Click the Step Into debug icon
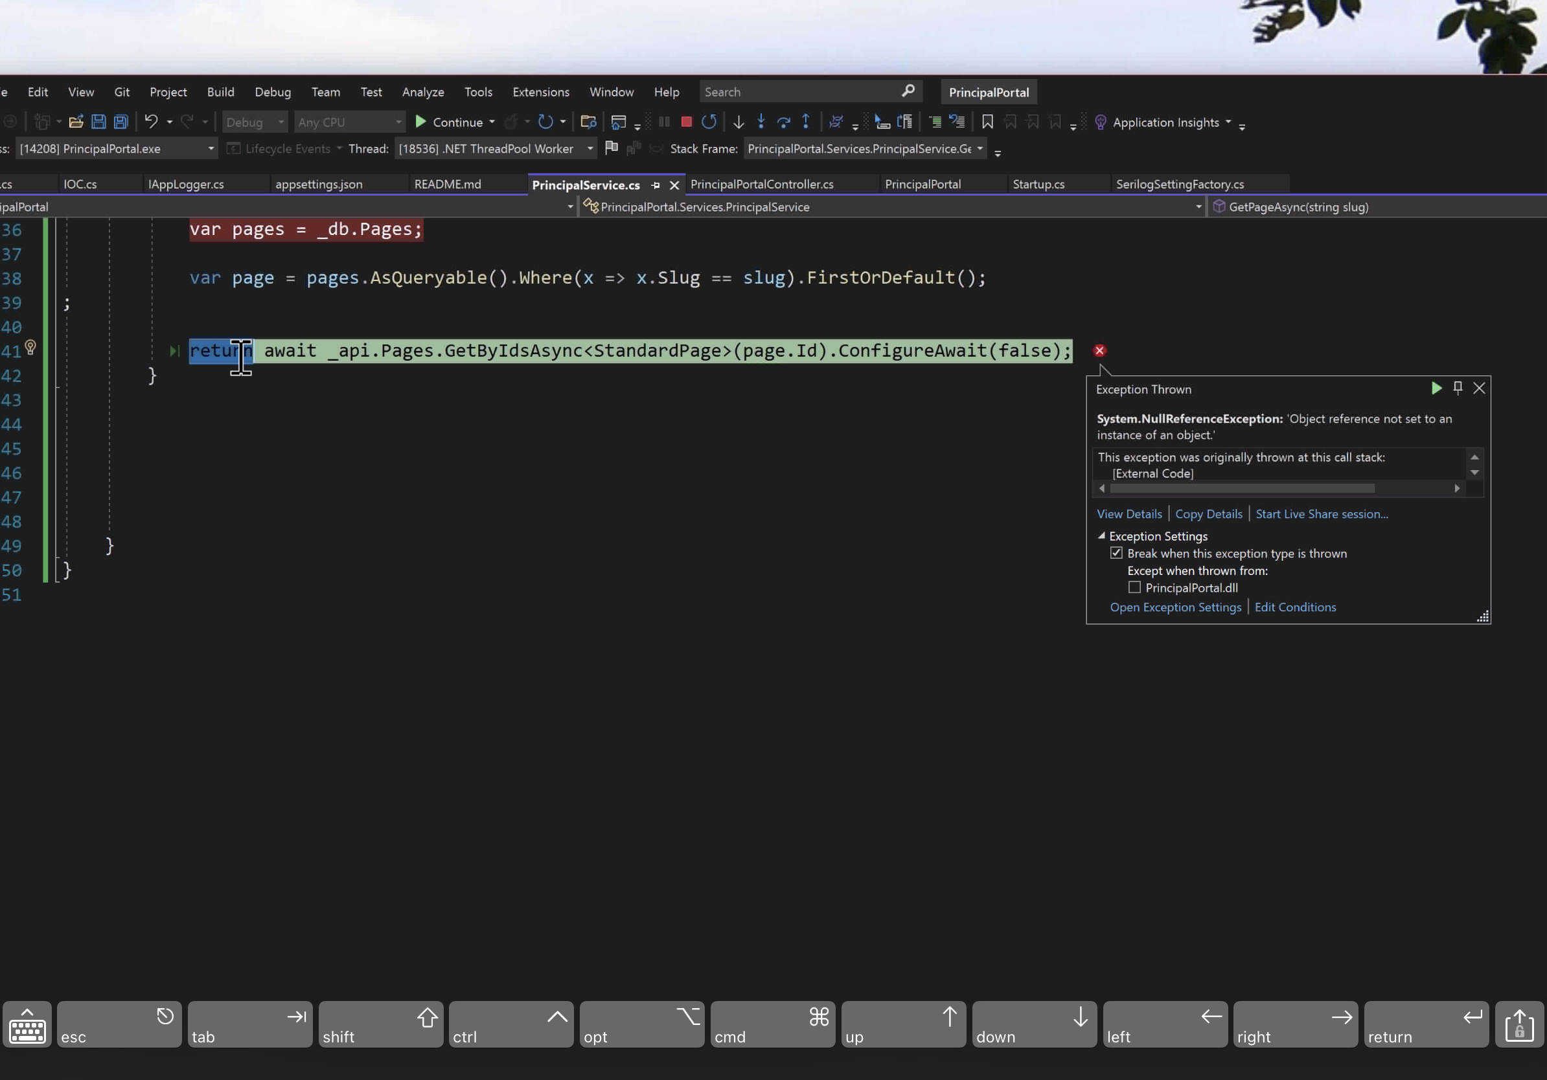The image size is (1547, 1080). (x=761, y=122)
